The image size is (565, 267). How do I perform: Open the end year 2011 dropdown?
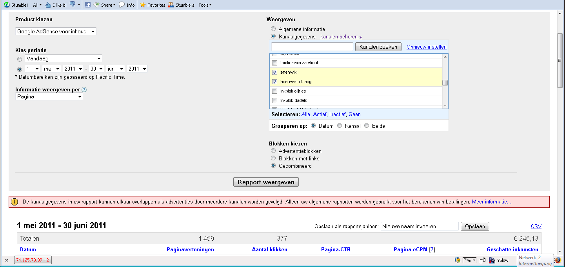coord(137,69)
